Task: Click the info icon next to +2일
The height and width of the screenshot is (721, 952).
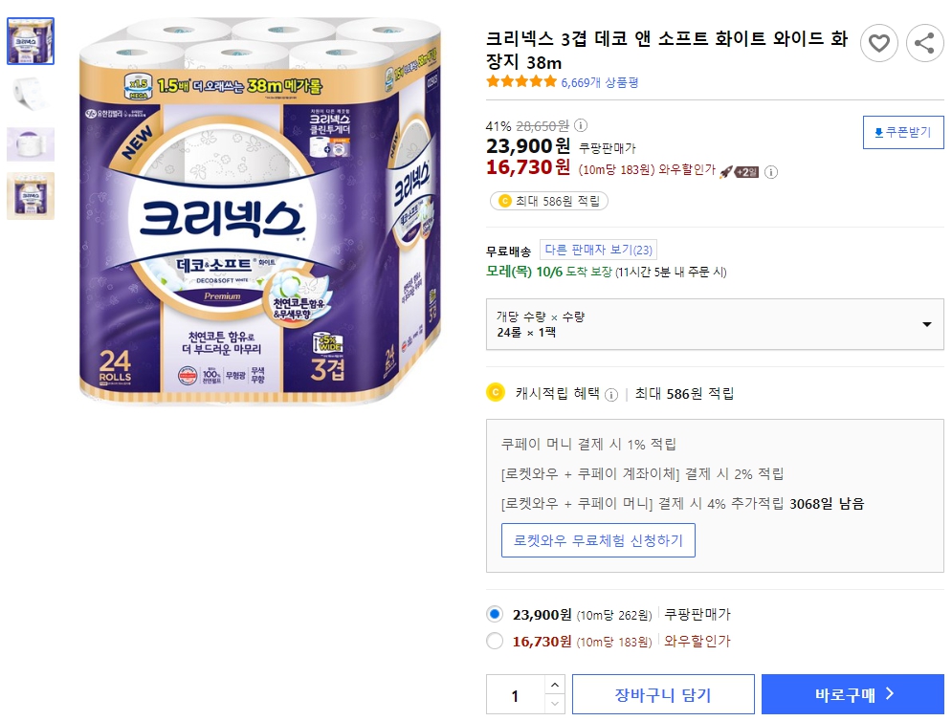Action: coord(771,171)
